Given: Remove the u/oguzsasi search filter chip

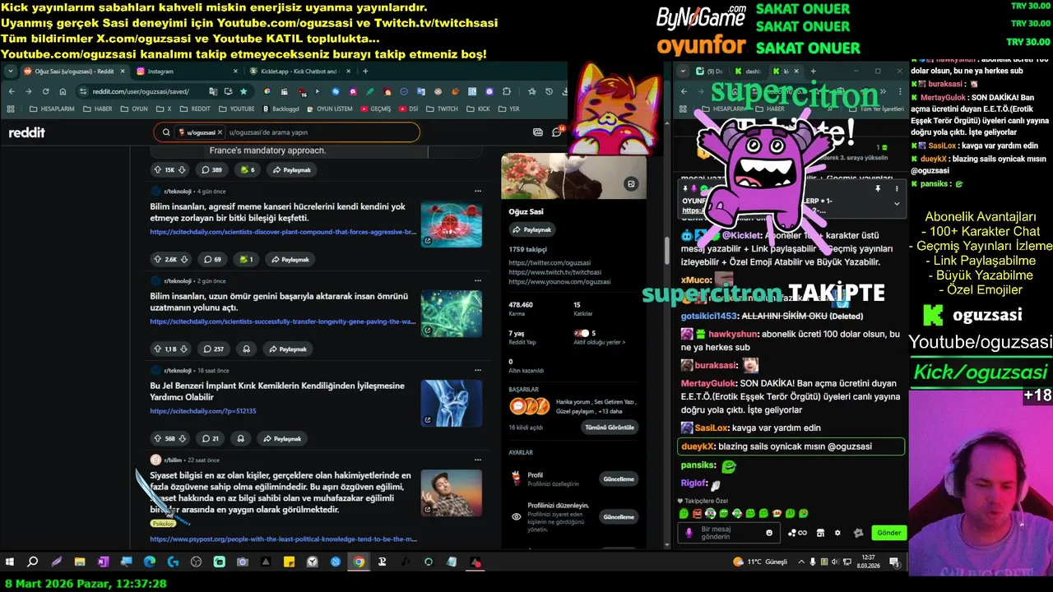Looking at the screenshot, I should pos(220,132).
